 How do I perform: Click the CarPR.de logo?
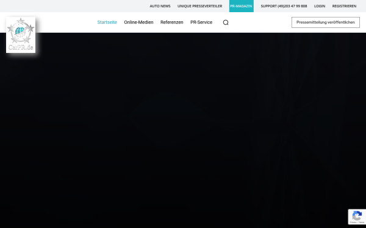pos(21,35)
